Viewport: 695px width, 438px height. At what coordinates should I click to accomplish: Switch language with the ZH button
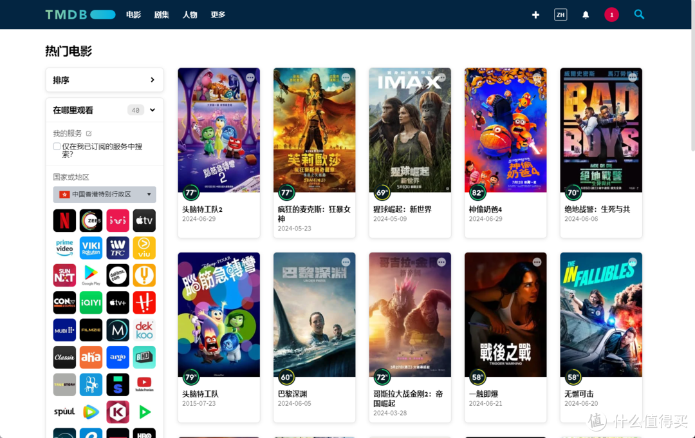pyautogui.click(x=561, y=15)
